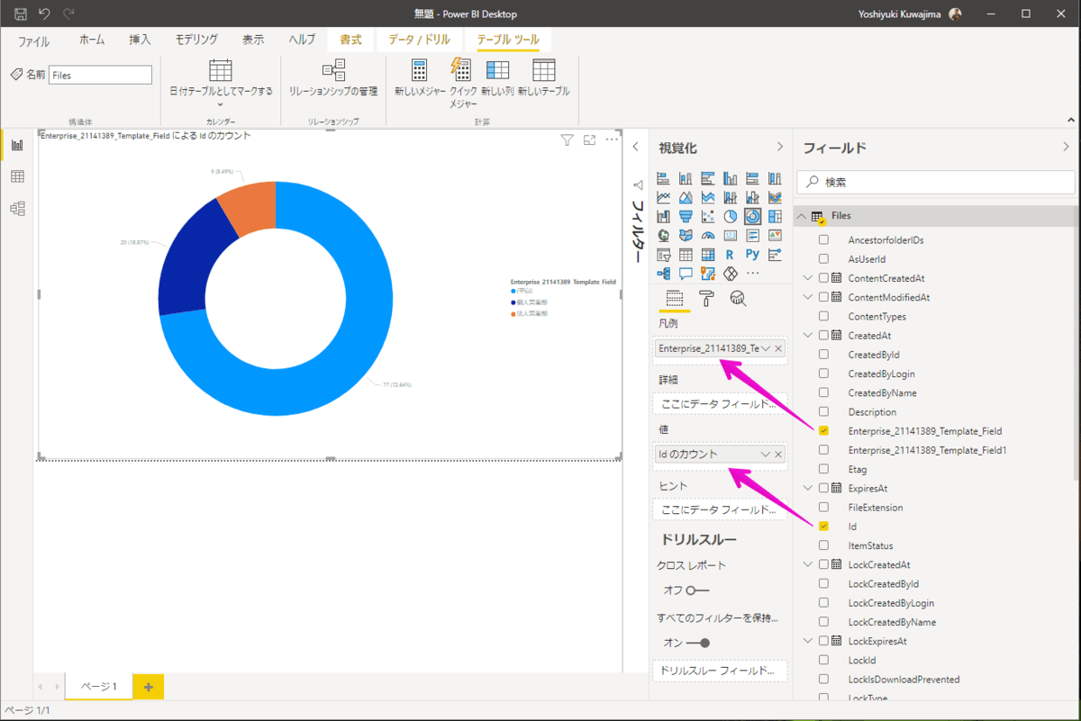Switch to Data view in left sidebar
This screenshot has width=1081, height=721.
tap(17, 176)
